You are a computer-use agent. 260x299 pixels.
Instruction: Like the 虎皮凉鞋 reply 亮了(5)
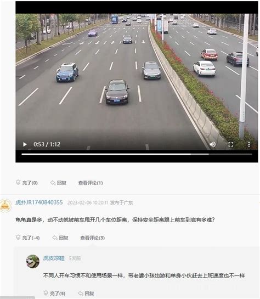(54, 293)
